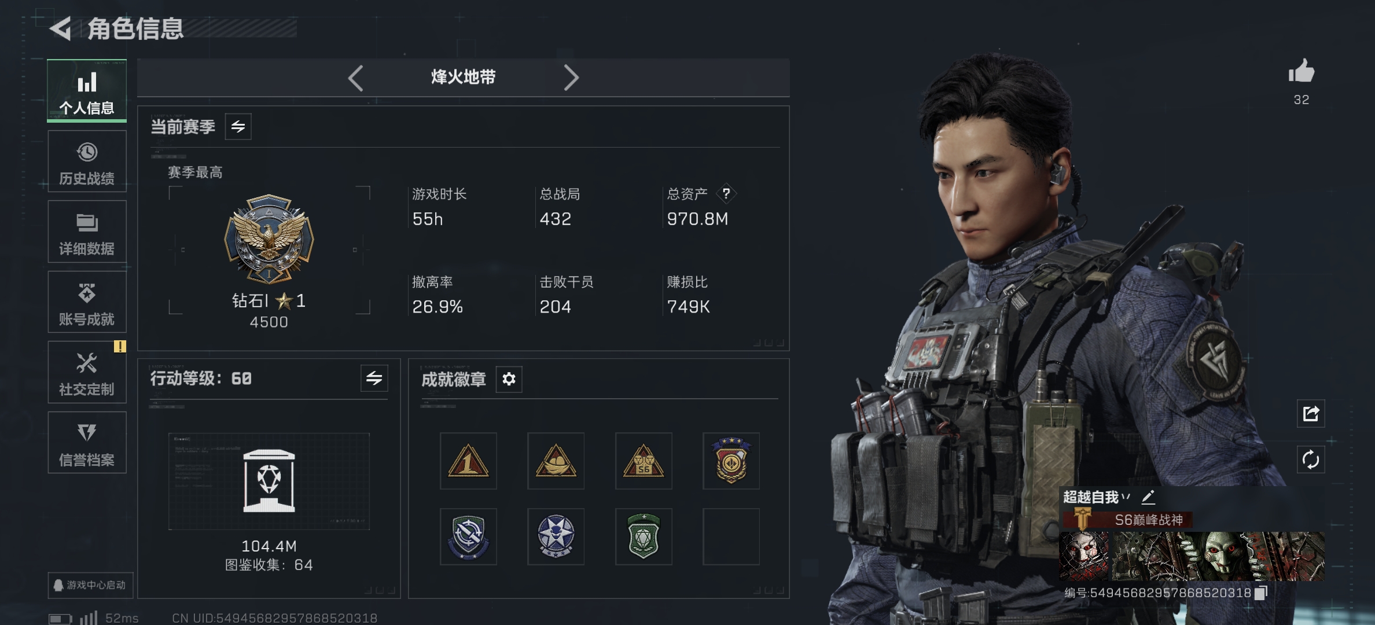Screen dimensions: 1375x625
Task: Open the 社交定制 tab with the alert badge
Action: click(x=87, y=372)
